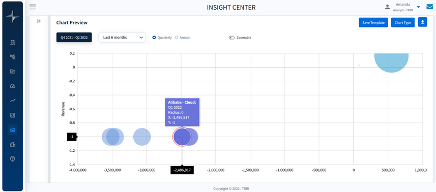Open the mail envelope icon
Image resolution: width=436 pixels, height=192 pixels.
pos(429,7)
